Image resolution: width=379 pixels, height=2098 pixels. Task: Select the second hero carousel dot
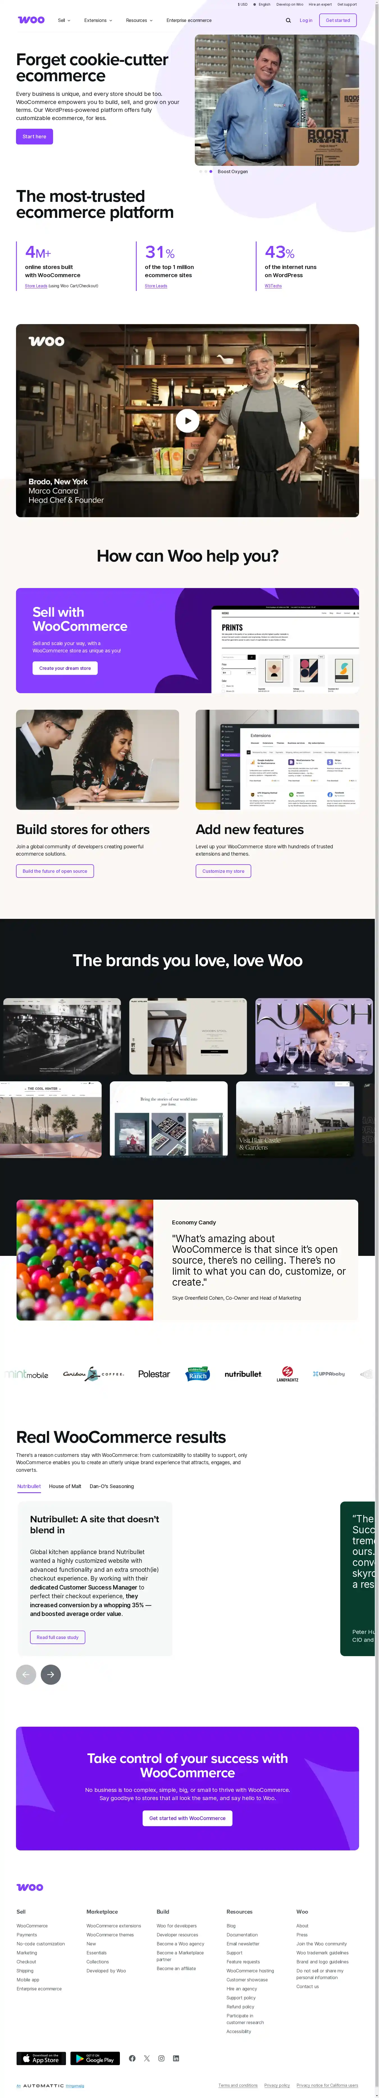(x=206, y=172)
